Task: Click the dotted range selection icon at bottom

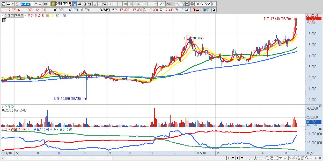Action: pos(276,158)
